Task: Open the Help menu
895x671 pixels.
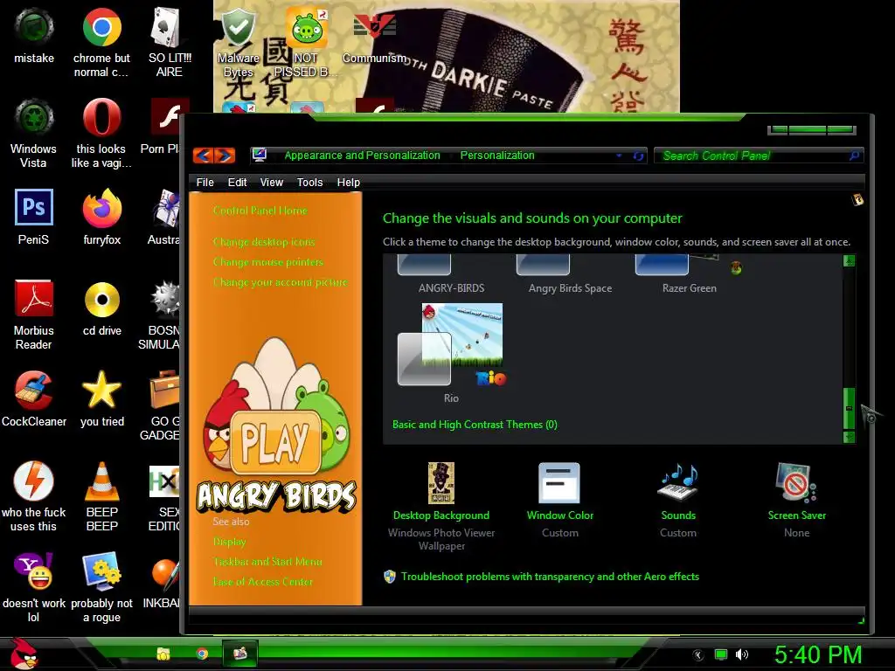Action: [348, 182]
